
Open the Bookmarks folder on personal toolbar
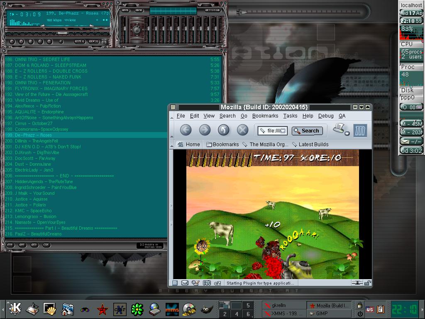[x=222, y=144]
